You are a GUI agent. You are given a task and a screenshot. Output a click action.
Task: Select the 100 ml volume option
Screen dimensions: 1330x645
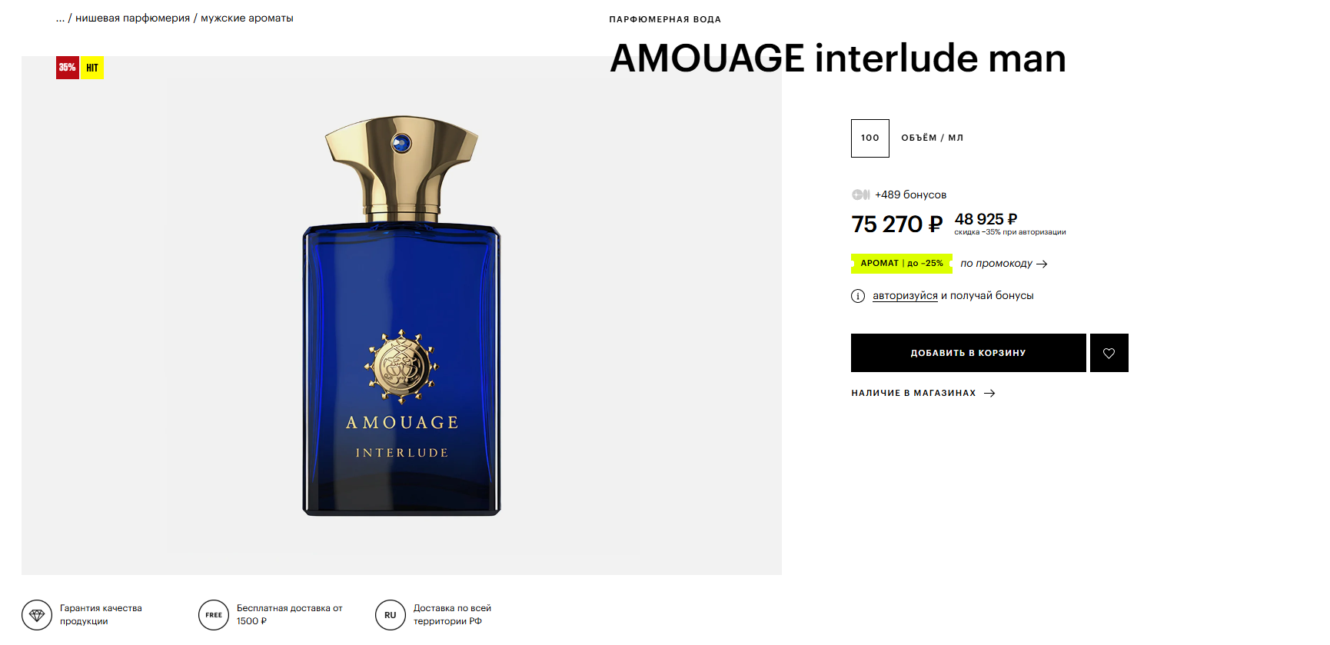point(870,138)
